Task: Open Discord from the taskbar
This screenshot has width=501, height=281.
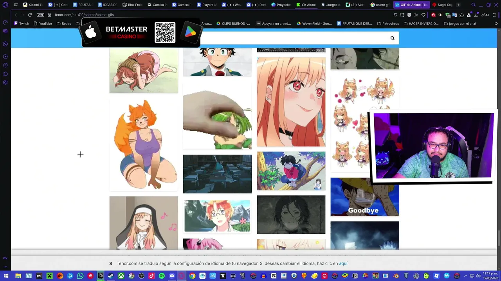Action: pyautogui.click(x=172, y=276)
